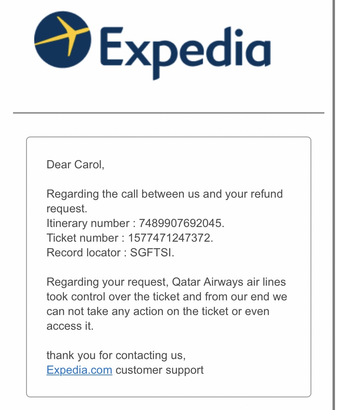Click the horizontal divider below the logo
337x410 pixels.
point(169,112)
